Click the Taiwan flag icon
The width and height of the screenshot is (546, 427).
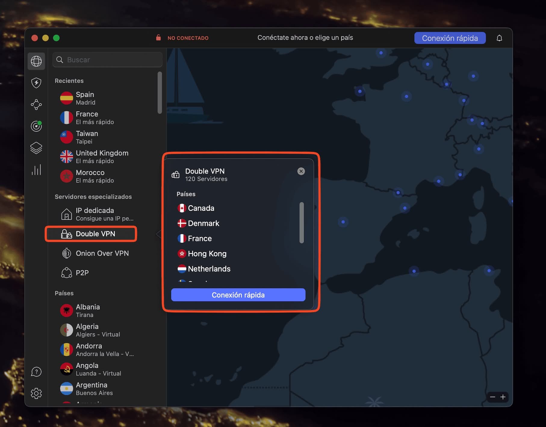point(67,137)
